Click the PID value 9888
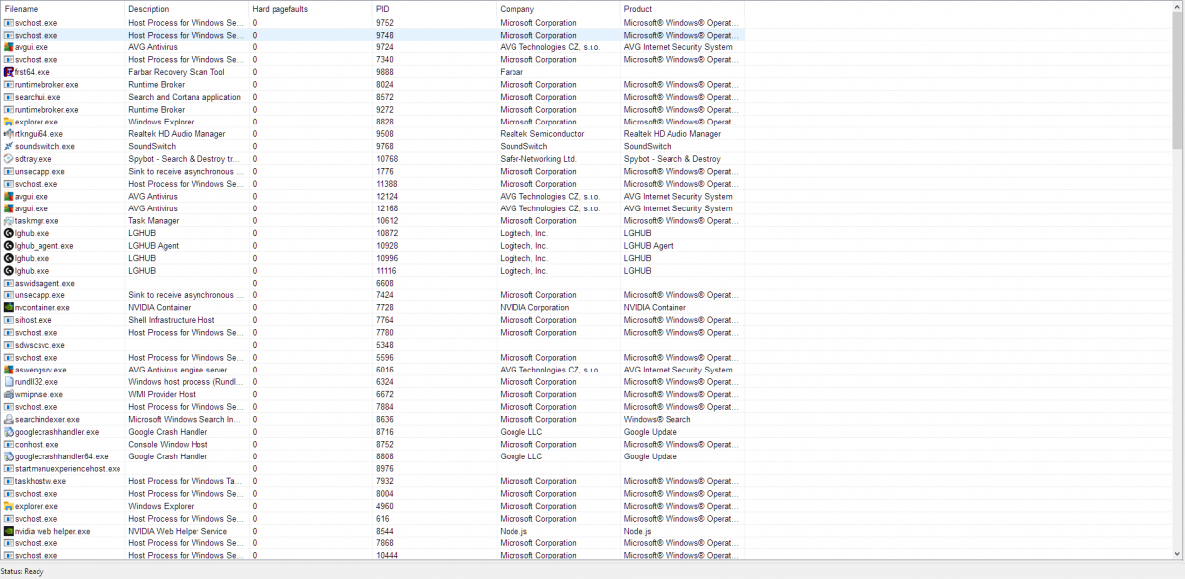Viewport: 1185px width, 579px height. tap(385, 72)
